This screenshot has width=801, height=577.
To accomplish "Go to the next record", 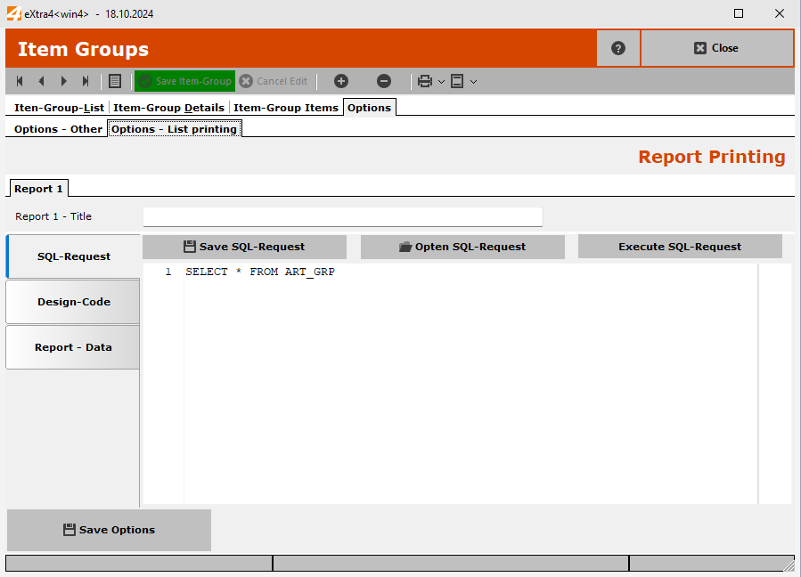I will click(63, 81).
